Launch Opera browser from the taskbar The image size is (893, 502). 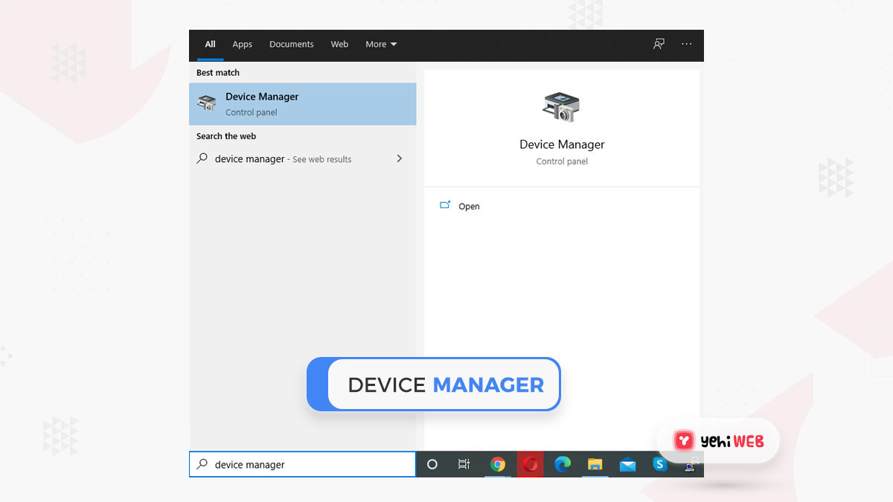[531, 464]
